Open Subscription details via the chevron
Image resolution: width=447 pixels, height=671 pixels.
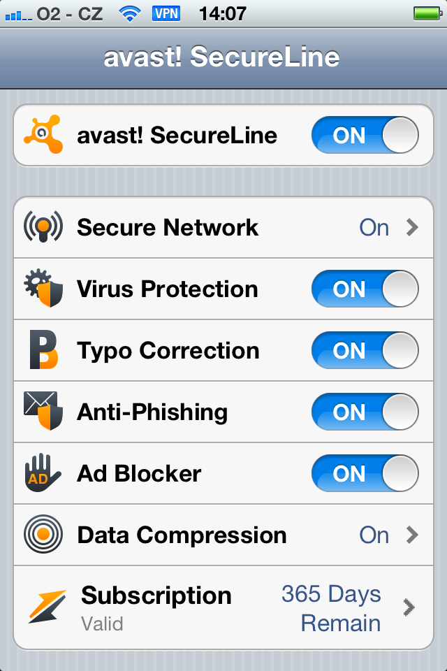pos(409,607)
